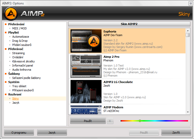This screenshot has width=194, height=139.
Task: Open the Přehrávač section
Action: [16, 49]
